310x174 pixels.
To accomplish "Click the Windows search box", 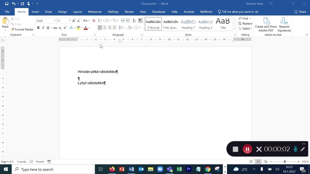I will (53, 169).
